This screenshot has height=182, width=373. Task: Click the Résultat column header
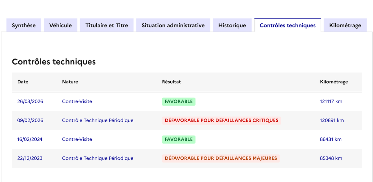[171, 82]
